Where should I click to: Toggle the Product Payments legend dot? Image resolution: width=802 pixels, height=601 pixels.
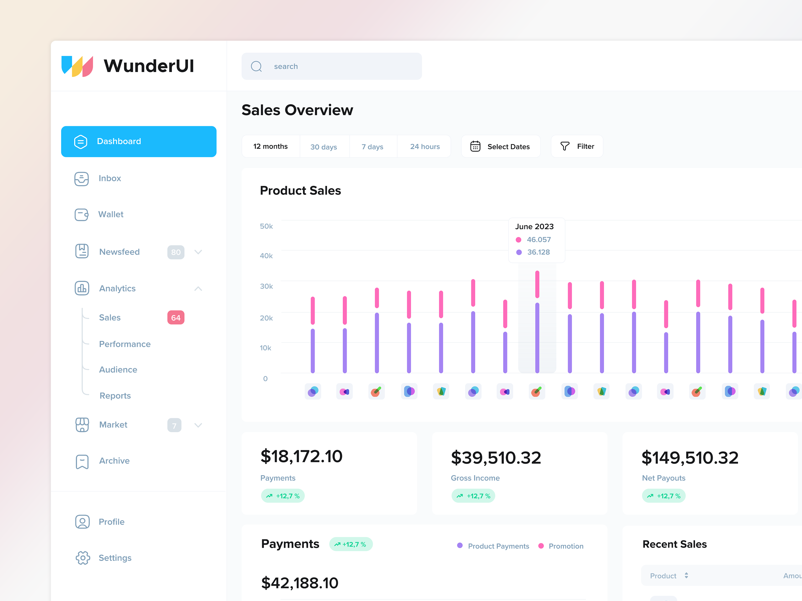460,545
